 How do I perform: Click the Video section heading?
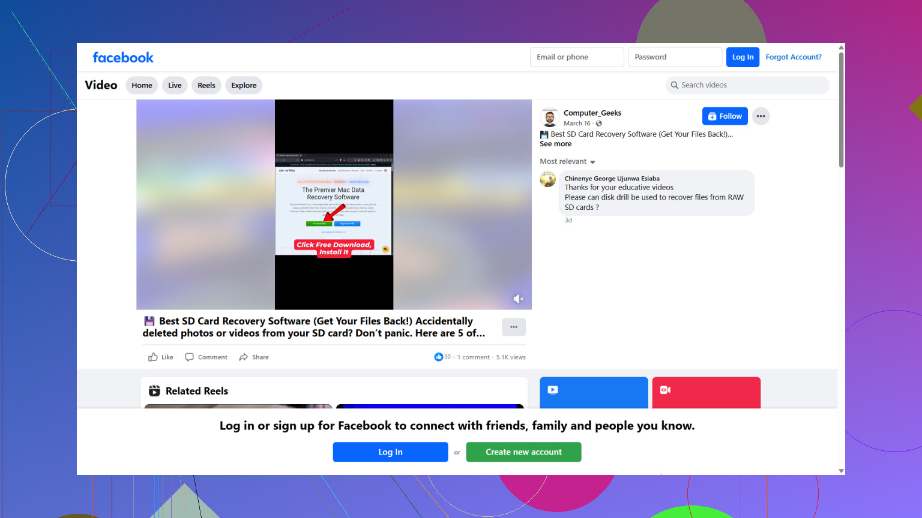pyautogui.click(x=101, y=85)
